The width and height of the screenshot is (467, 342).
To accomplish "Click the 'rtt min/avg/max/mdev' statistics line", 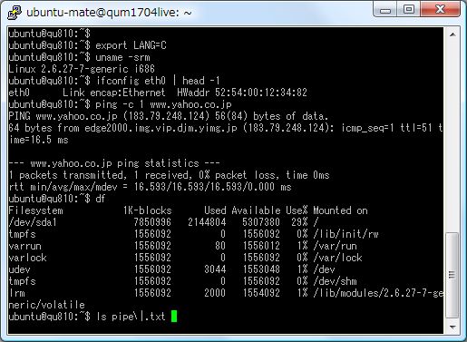I will click(150, 187).
